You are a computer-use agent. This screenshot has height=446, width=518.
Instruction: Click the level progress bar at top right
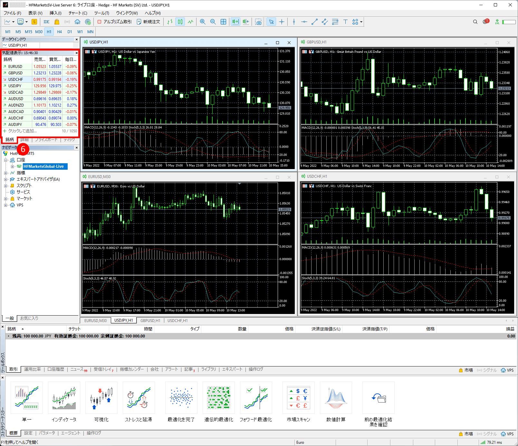point(509,22)
